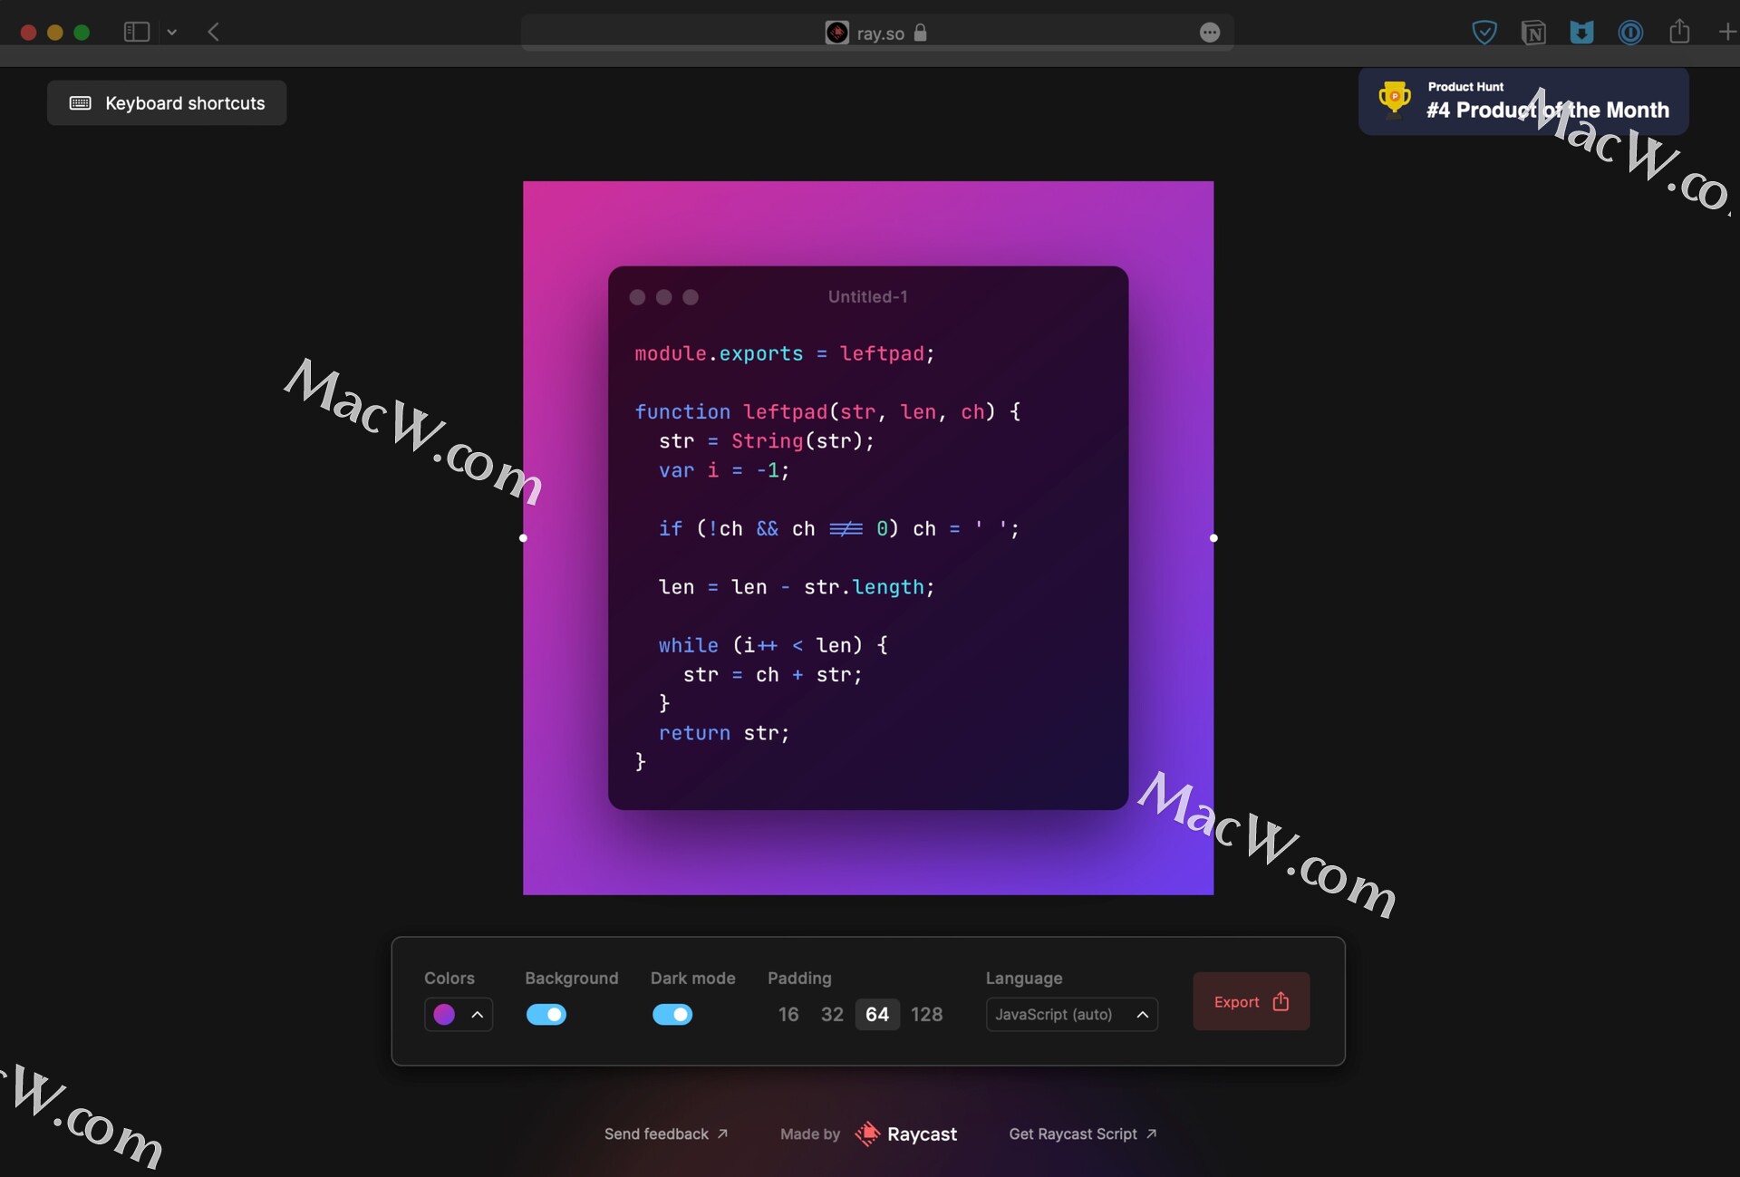Click the Product Hunt trophy icon
The height and width of the screenshot is (1177, 1740).
(x=1394, y=99)
